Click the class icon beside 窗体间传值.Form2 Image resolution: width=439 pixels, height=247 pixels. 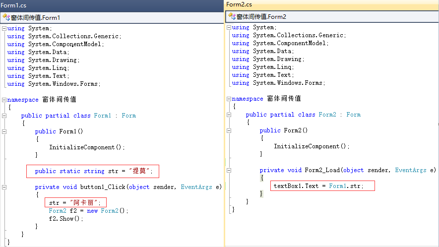(x=232, y=16)
